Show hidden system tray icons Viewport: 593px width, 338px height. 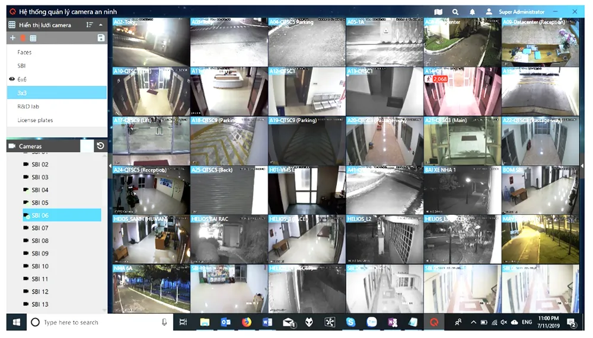pyautogui.click(x=473, y=322)
